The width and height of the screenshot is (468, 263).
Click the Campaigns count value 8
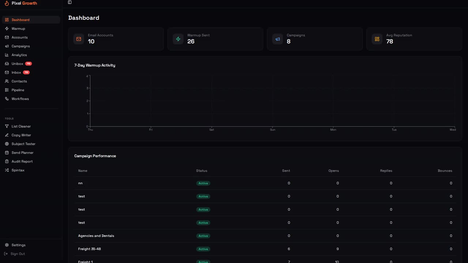pos(288,42)
